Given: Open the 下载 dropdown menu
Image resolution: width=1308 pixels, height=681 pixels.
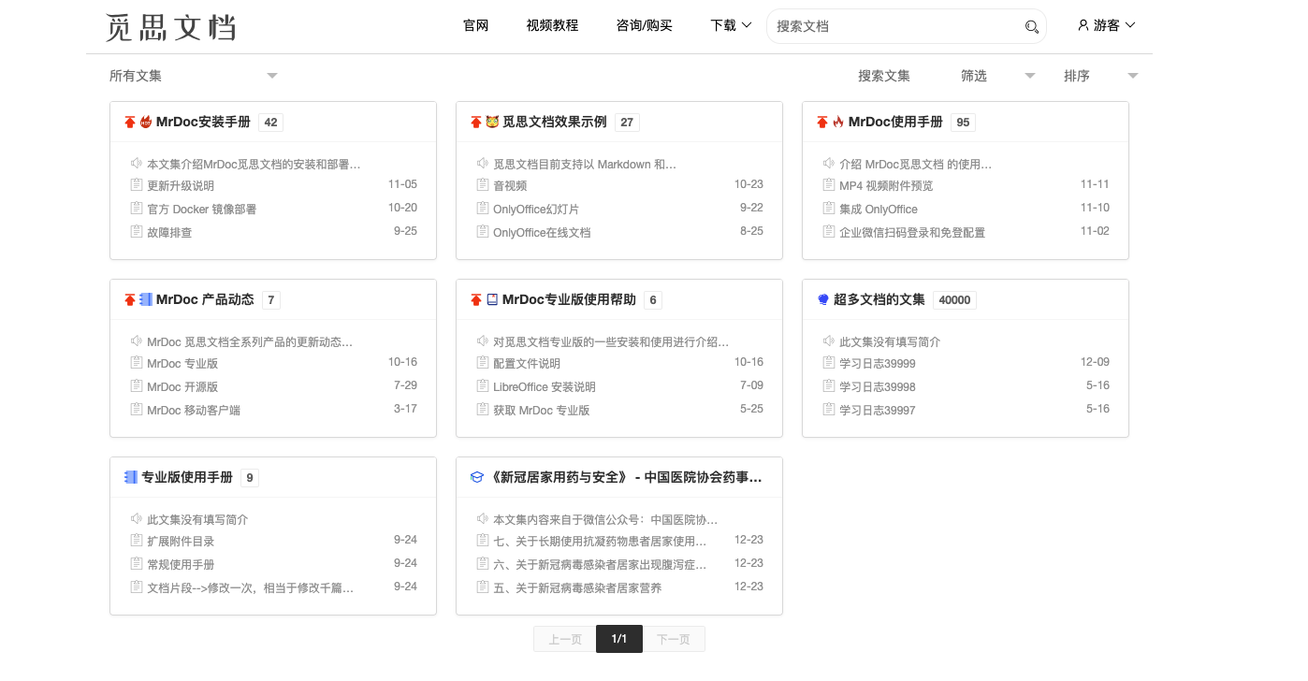Looking at the screenshot, I should point(732,25).
